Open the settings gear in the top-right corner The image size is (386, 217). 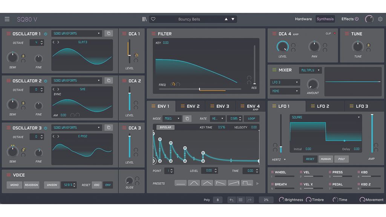click(x=380, y=19)
